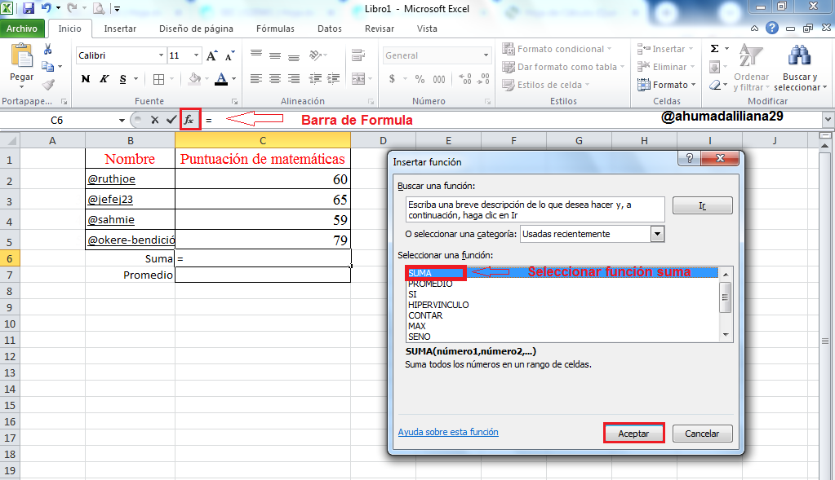
Task: Click the Save icon in quick access toolbar
Action: pos(29,8)
